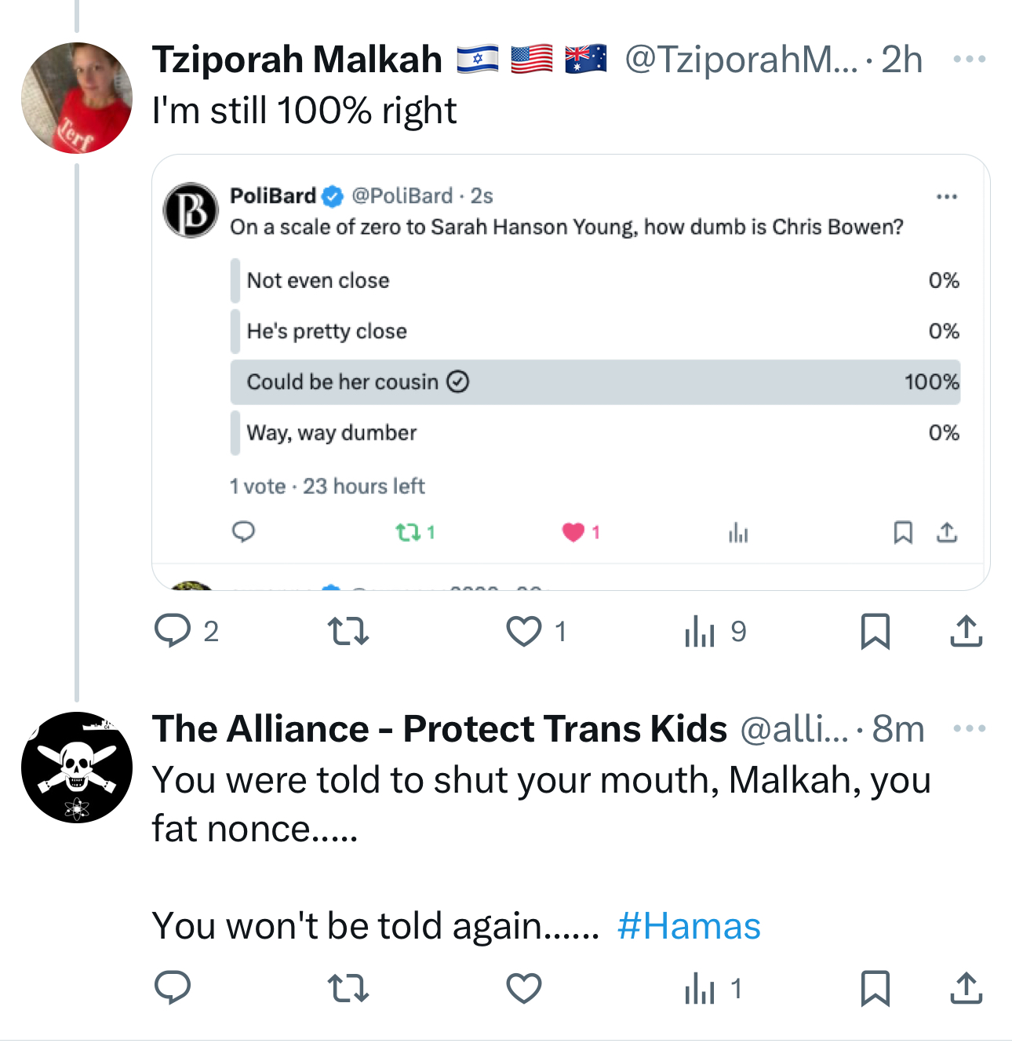Open Tziporah Malkah's profile name link
This screenshot has width=1012, height=1054.
click(297, 60)
